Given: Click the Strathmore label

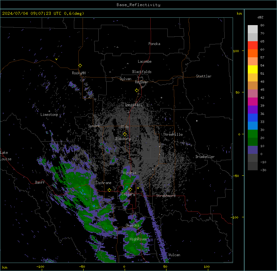Looking at the screenshot, I should 166,196.
